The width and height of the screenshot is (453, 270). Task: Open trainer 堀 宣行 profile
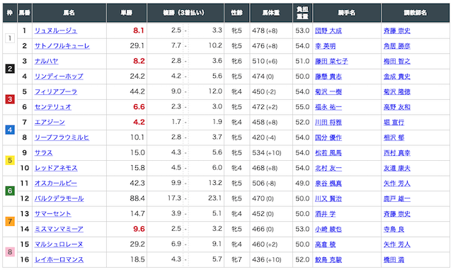(394, 123)
